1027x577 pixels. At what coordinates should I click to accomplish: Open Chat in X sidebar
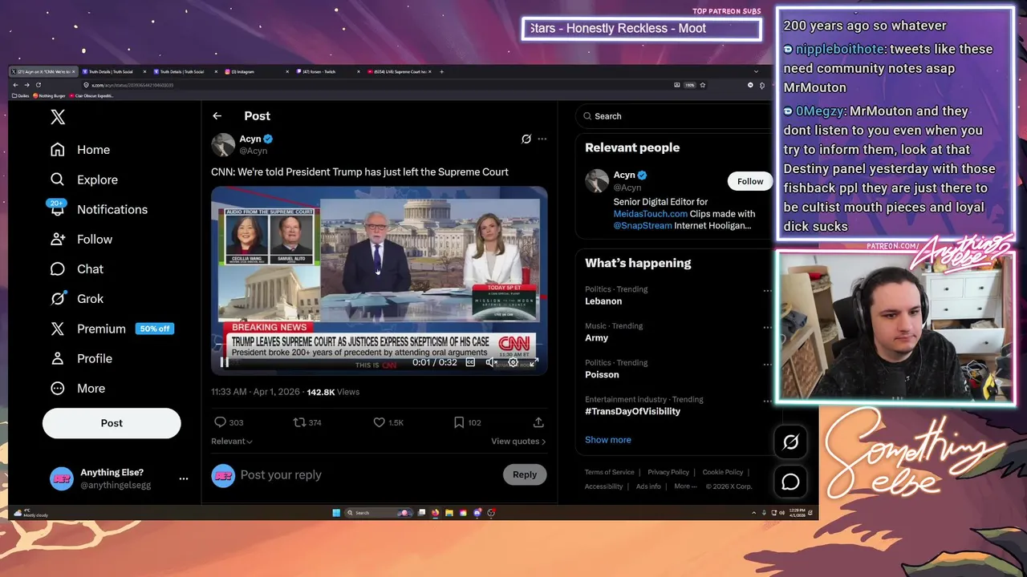[x=77, y=269]
